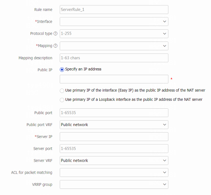This screenshot has height=195, width=211.
Task: Focus the Mapping description field
Action: point(114,58)
